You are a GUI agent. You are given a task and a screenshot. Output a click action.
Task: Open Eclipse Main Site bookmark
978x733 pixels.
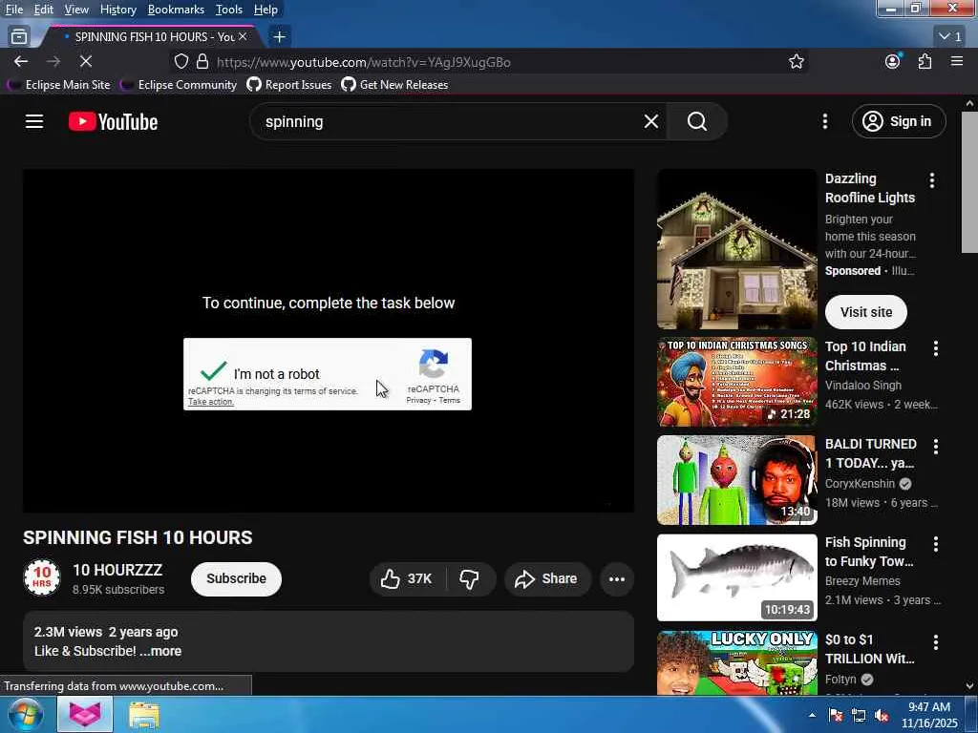[58, 85]
